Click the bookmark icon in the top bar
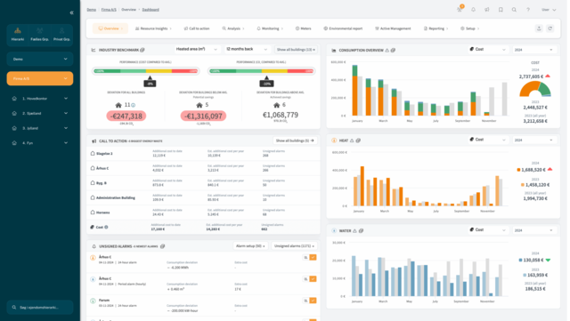Screen dimensions: 570x321 (x=501, y=10)
